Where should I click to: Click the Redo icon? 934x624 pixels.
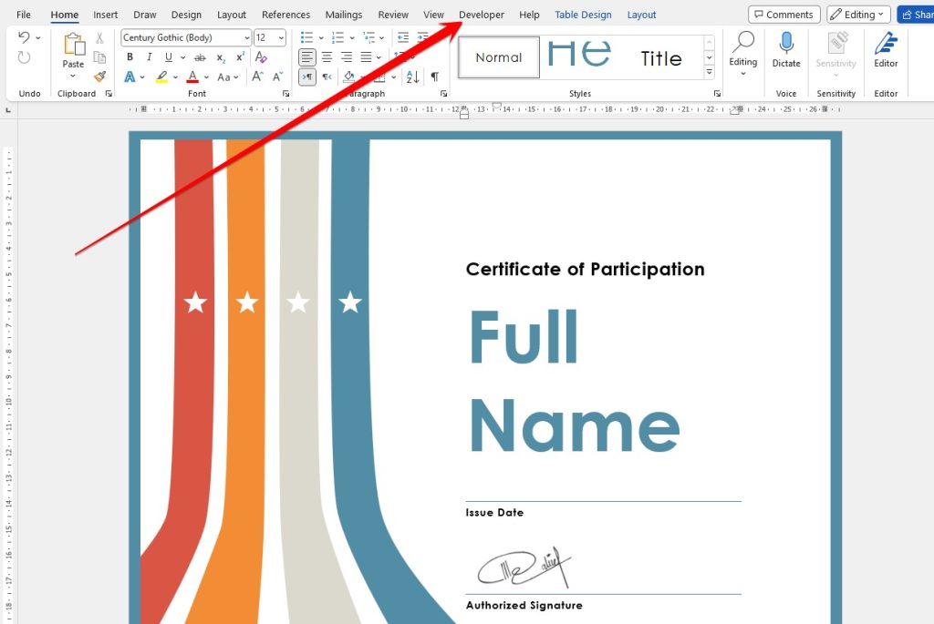click(24, 57)
